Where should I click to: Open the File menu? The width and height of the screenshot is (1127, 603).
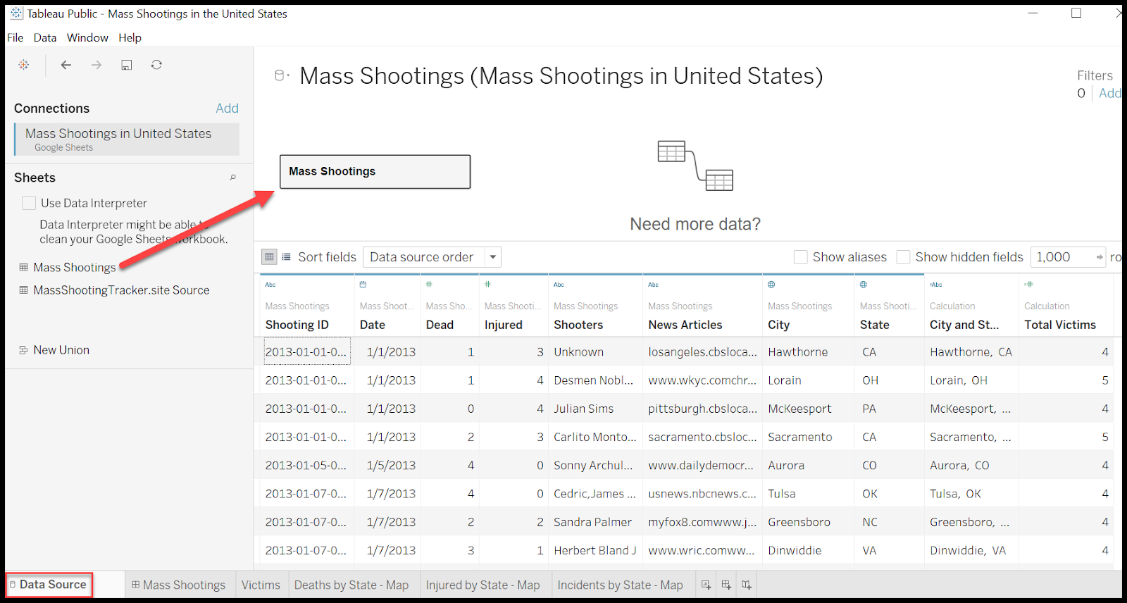tap(15, 37)
